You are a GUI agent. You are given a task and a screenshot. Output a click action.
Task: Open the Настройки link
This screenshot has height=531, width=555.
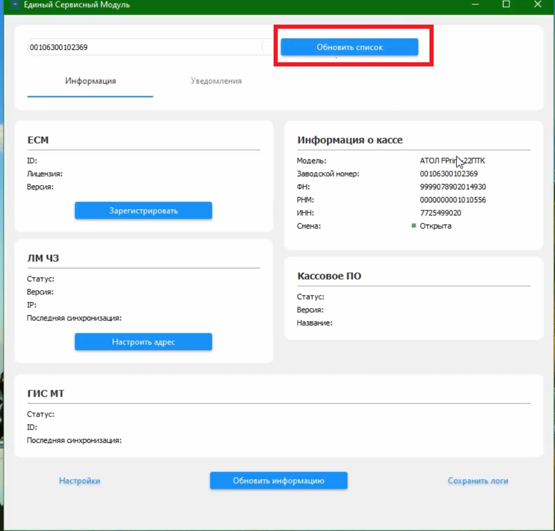point(80,481)
